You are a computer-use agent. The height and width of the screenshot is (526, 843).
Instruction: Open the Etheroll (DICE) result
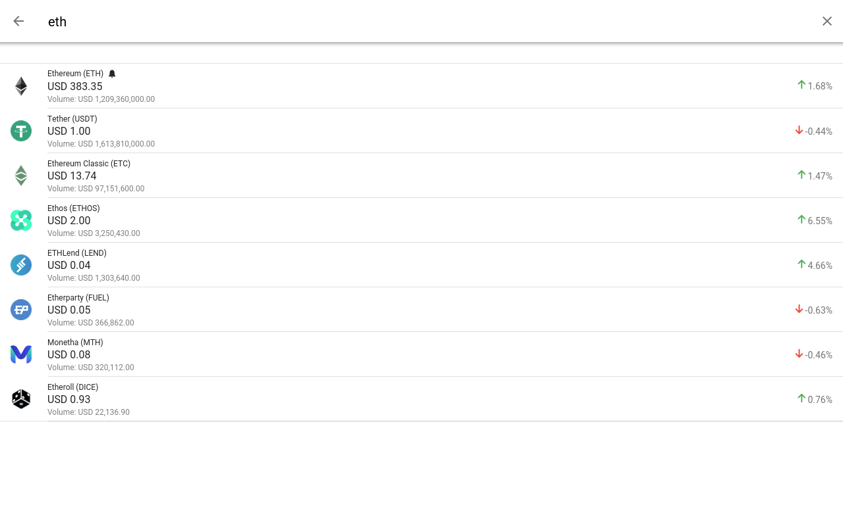(x=72, y=387)
